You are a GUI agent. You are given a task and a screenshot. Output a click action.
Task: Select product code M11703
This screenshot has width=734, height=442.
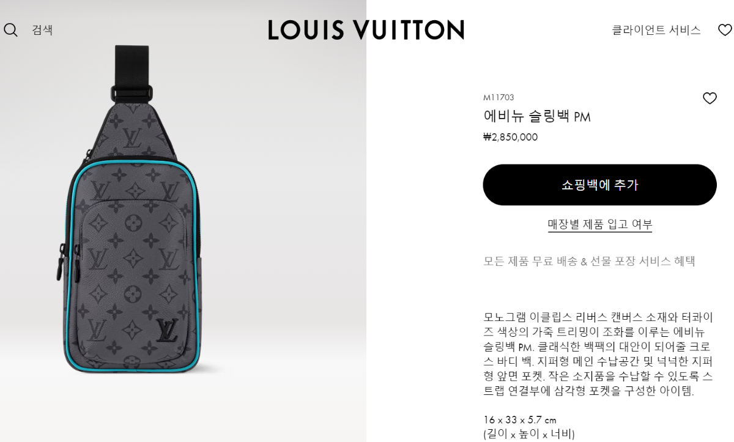click(499, 97)
